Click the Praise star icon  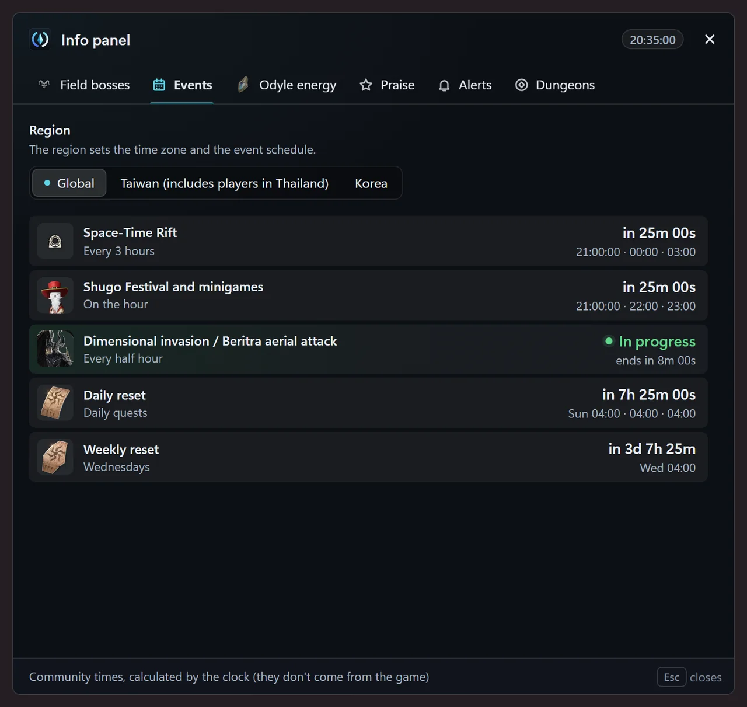(x=366, y=85)
